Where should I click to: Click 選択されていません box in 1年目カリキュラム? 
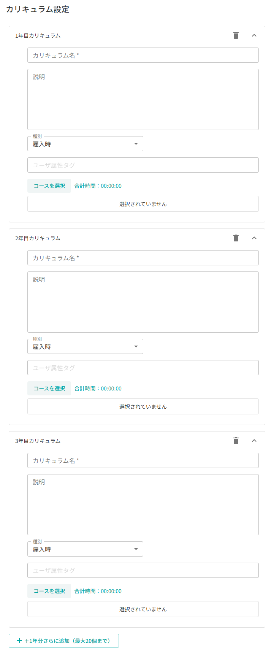coord(143,204)
